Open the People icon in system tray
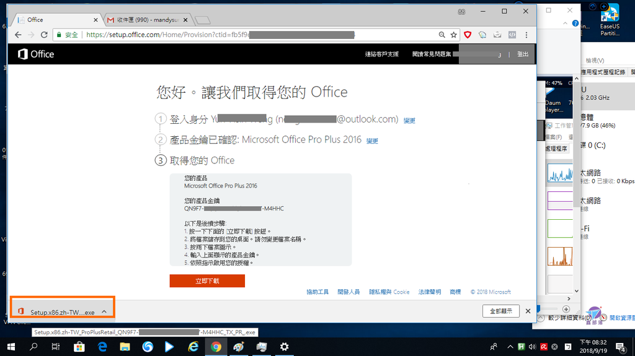Viewport: 635px width, 356px height. pos(494,347)
